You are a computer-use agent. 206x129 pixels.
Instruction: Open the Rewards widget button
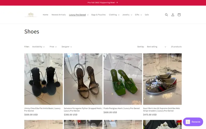point(193,122)
